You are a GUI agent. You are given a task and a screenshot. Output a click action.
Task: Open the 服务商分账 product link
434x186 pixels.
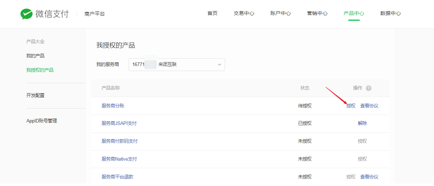pyautogui.click(x=113, y=106)
